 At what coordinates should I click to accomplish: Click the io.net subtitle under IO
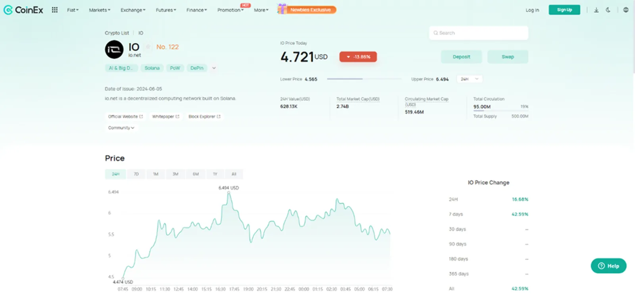click(x=135, y=55)
